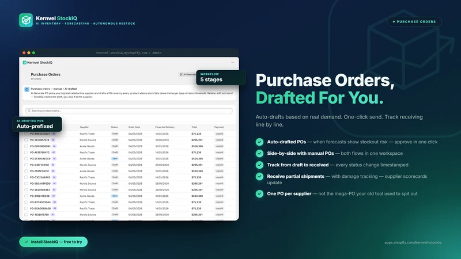Open purchase order PO-ECAD068A3B

click(x=40, y=208)
